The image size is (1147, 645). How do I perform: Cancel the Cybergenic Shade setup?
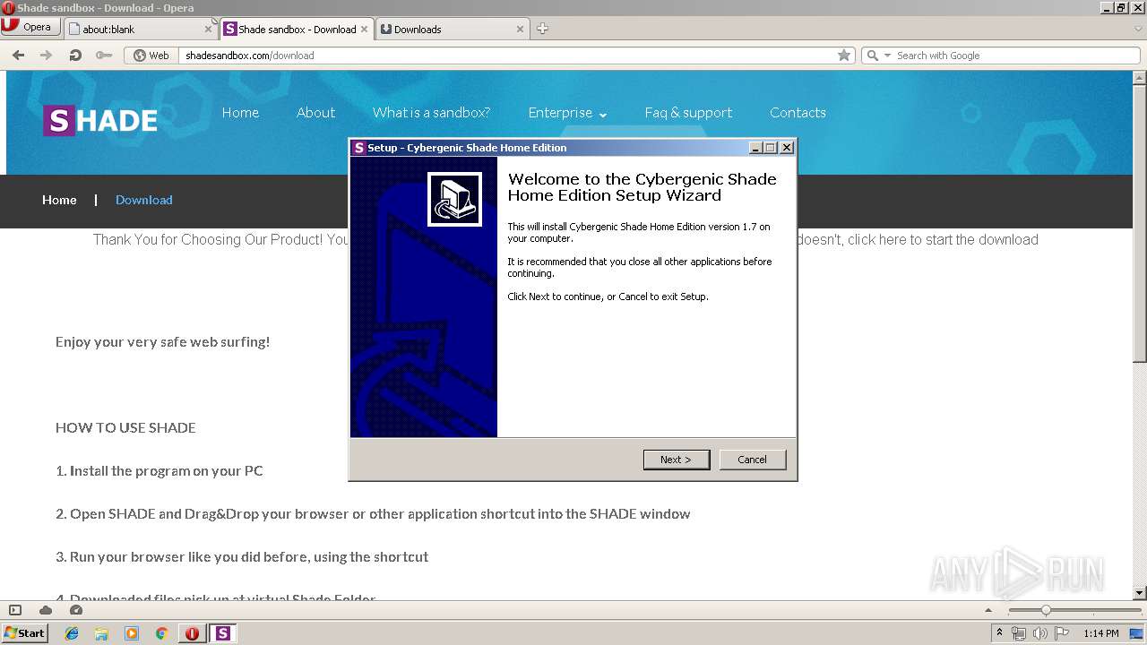[x=752, y=460]
